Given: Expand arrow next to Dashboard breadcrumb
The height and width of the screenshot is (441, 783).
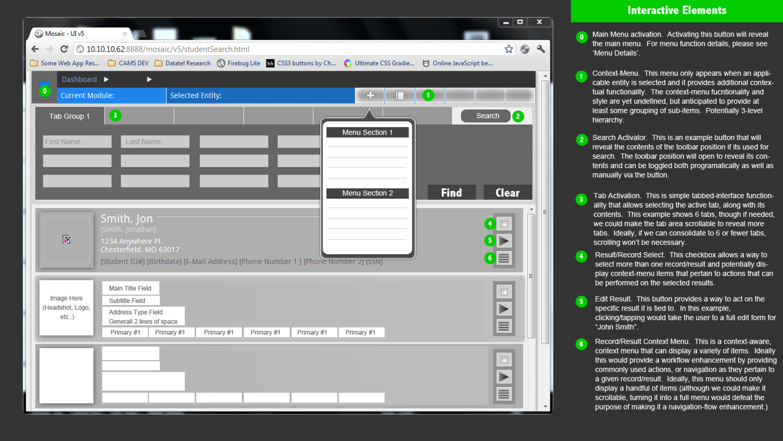Looking at the screenshot, I should pyautogui.click(x=106, y=80).
